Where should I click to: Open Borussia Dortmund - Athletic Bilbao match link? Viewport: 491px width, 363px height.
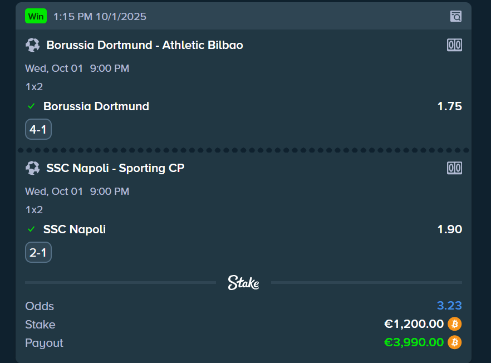coord(145,45)
